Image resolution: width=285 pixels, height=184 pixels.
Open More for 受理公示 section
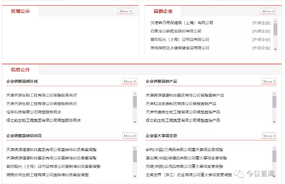(125, 11)
